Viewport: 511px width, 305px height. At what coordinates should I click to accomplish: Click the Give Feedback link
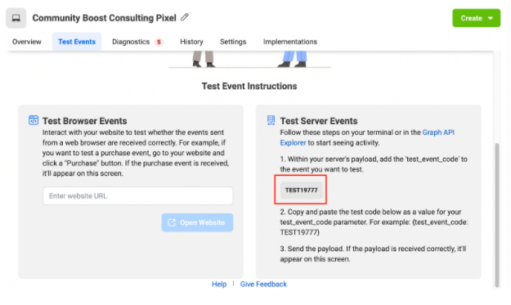click(263, 284)
